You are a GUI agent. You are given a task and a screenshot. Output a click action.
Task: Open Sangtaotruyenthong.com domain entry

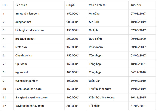[31, 98]
